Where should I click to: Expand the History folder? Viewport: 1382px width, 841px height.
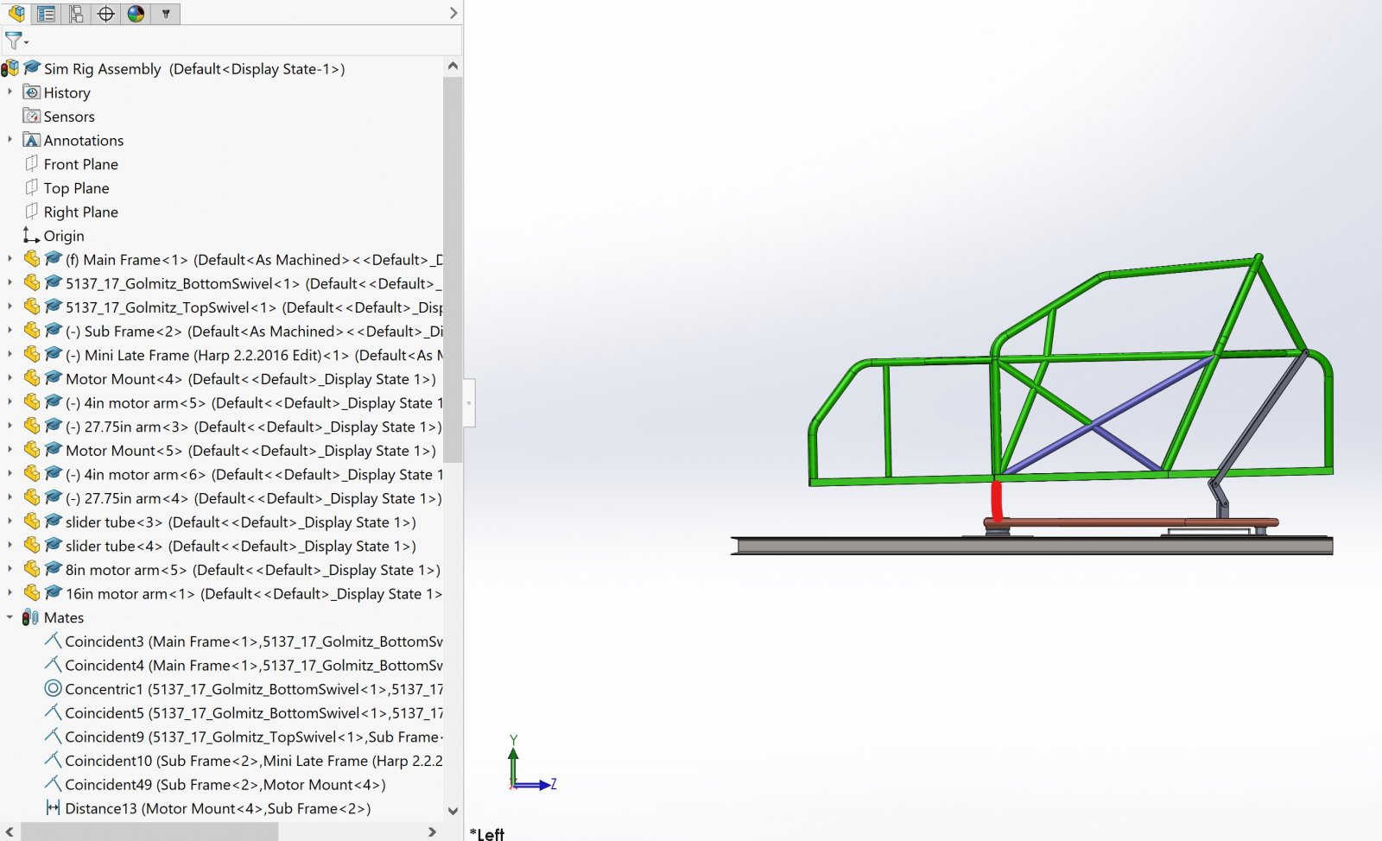[x=10, y=92]
